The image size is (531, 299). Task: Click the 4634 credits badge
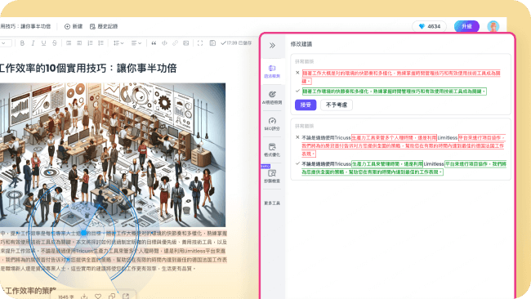click(x=429, y=26)
